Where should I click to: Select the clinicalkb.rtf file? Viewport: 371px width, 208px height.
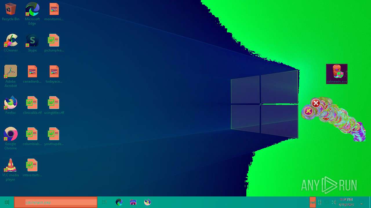tap(32, 105)
